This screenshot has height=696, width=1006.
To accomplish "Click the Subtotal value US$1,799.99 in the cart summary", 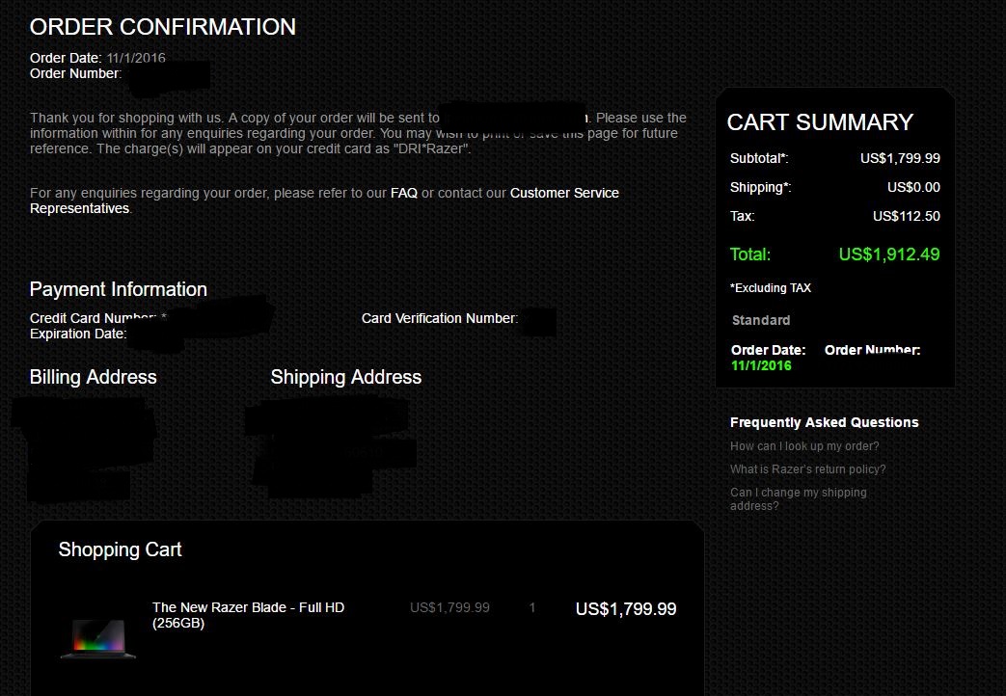I will coord(900,158).
